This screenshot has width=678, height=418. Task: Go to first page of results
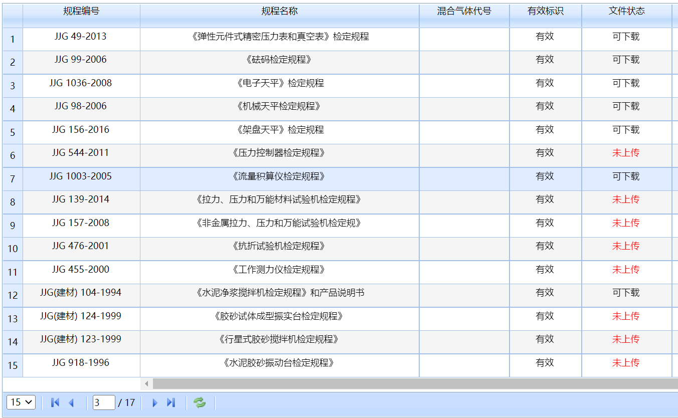(x=55, y=402)
